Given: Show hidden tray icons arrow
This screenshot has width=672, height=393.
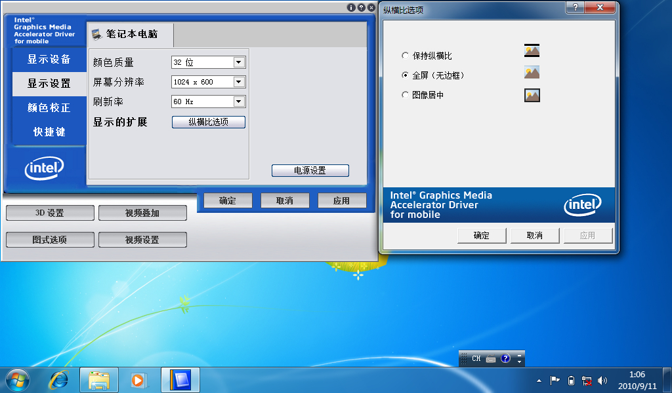Looking at the screenshot, I should point(539,381).
